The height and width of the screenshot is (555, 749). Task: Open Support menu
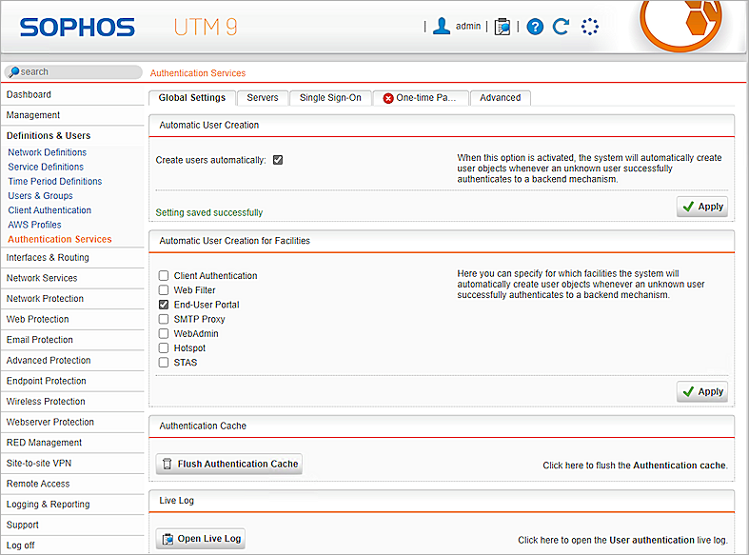click(72, 525)
